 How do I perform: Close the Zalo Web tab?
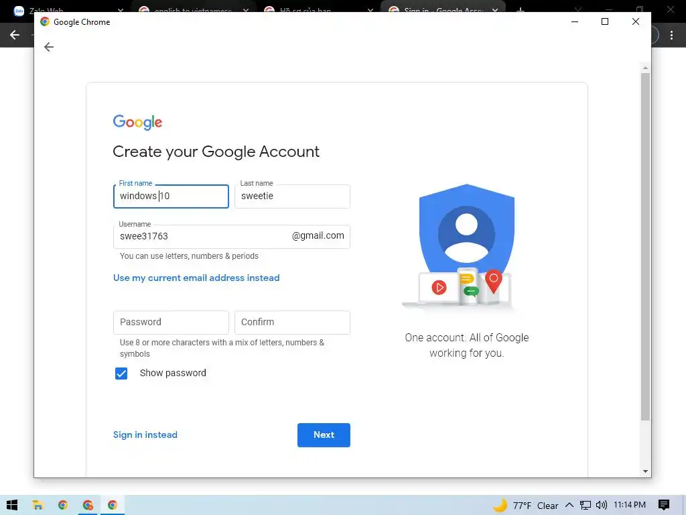pyautogui.click(x=121, y=9)
